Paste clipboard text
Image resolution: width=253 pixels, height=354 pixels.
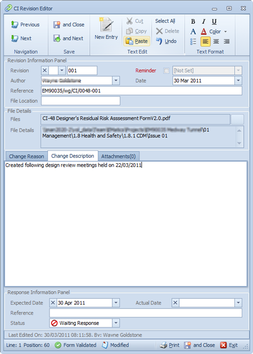[137, 41]
